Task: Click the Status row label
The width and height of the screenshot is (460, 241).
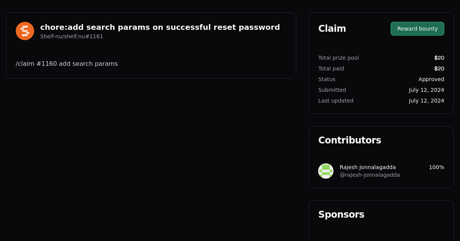Action: (x=327, y=79)
